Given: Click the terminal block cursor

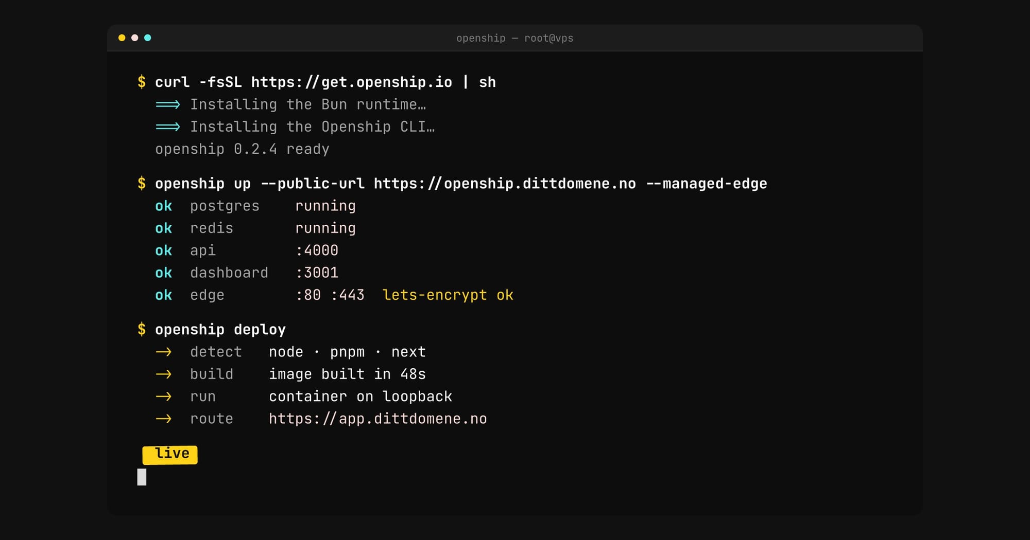Looking at the screenshot, I should pos(142,477).
